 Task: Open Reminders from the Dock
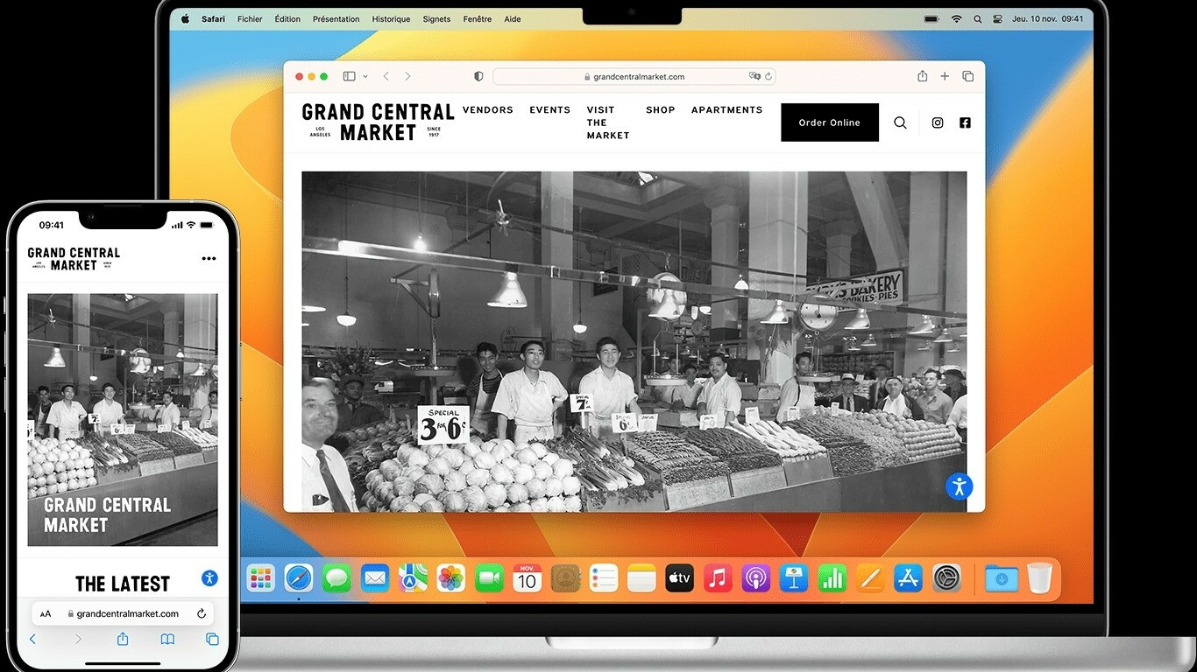coord(604,577)
